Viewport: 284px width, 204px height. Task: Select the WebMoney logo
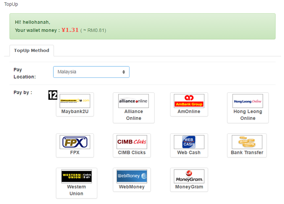tap(132, 176)
